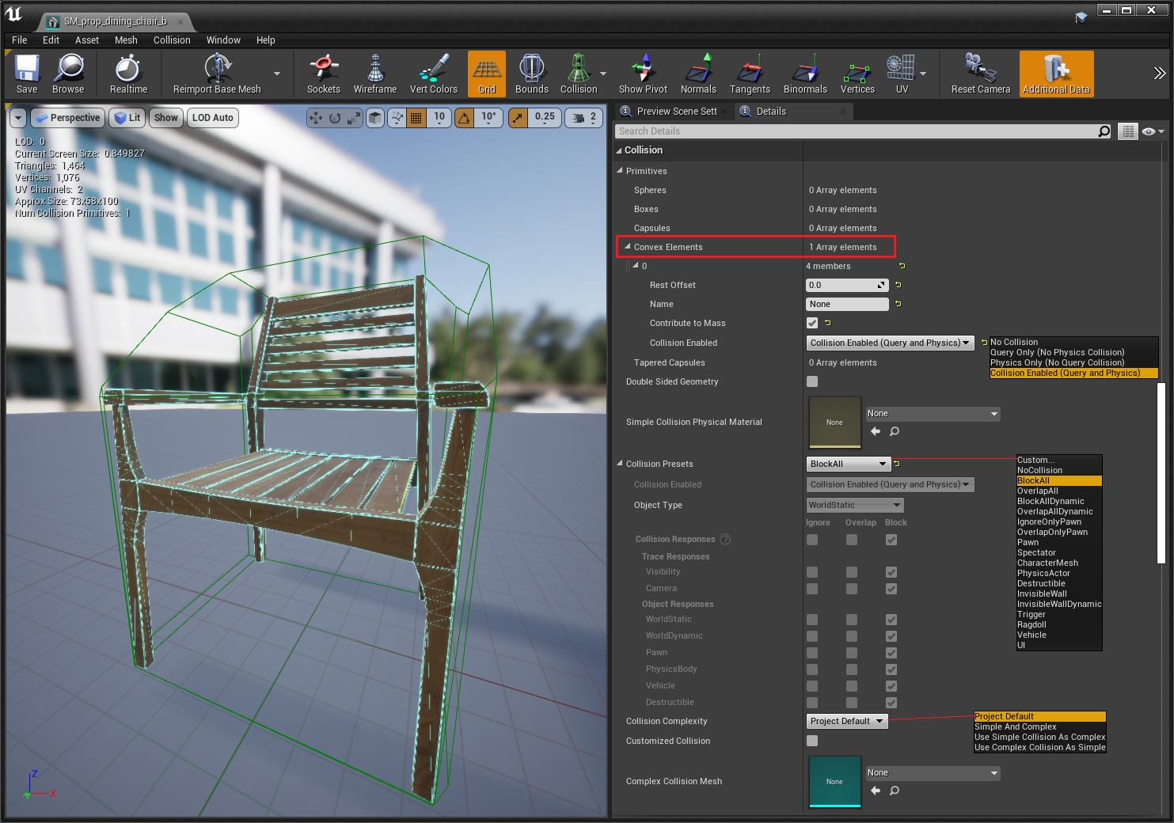
Task: Click the Search Details input field
Action: (855, 131)
